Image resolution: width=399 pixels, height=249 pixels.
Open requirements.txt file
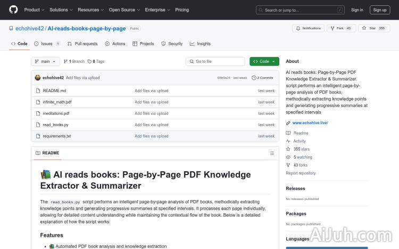57,136
